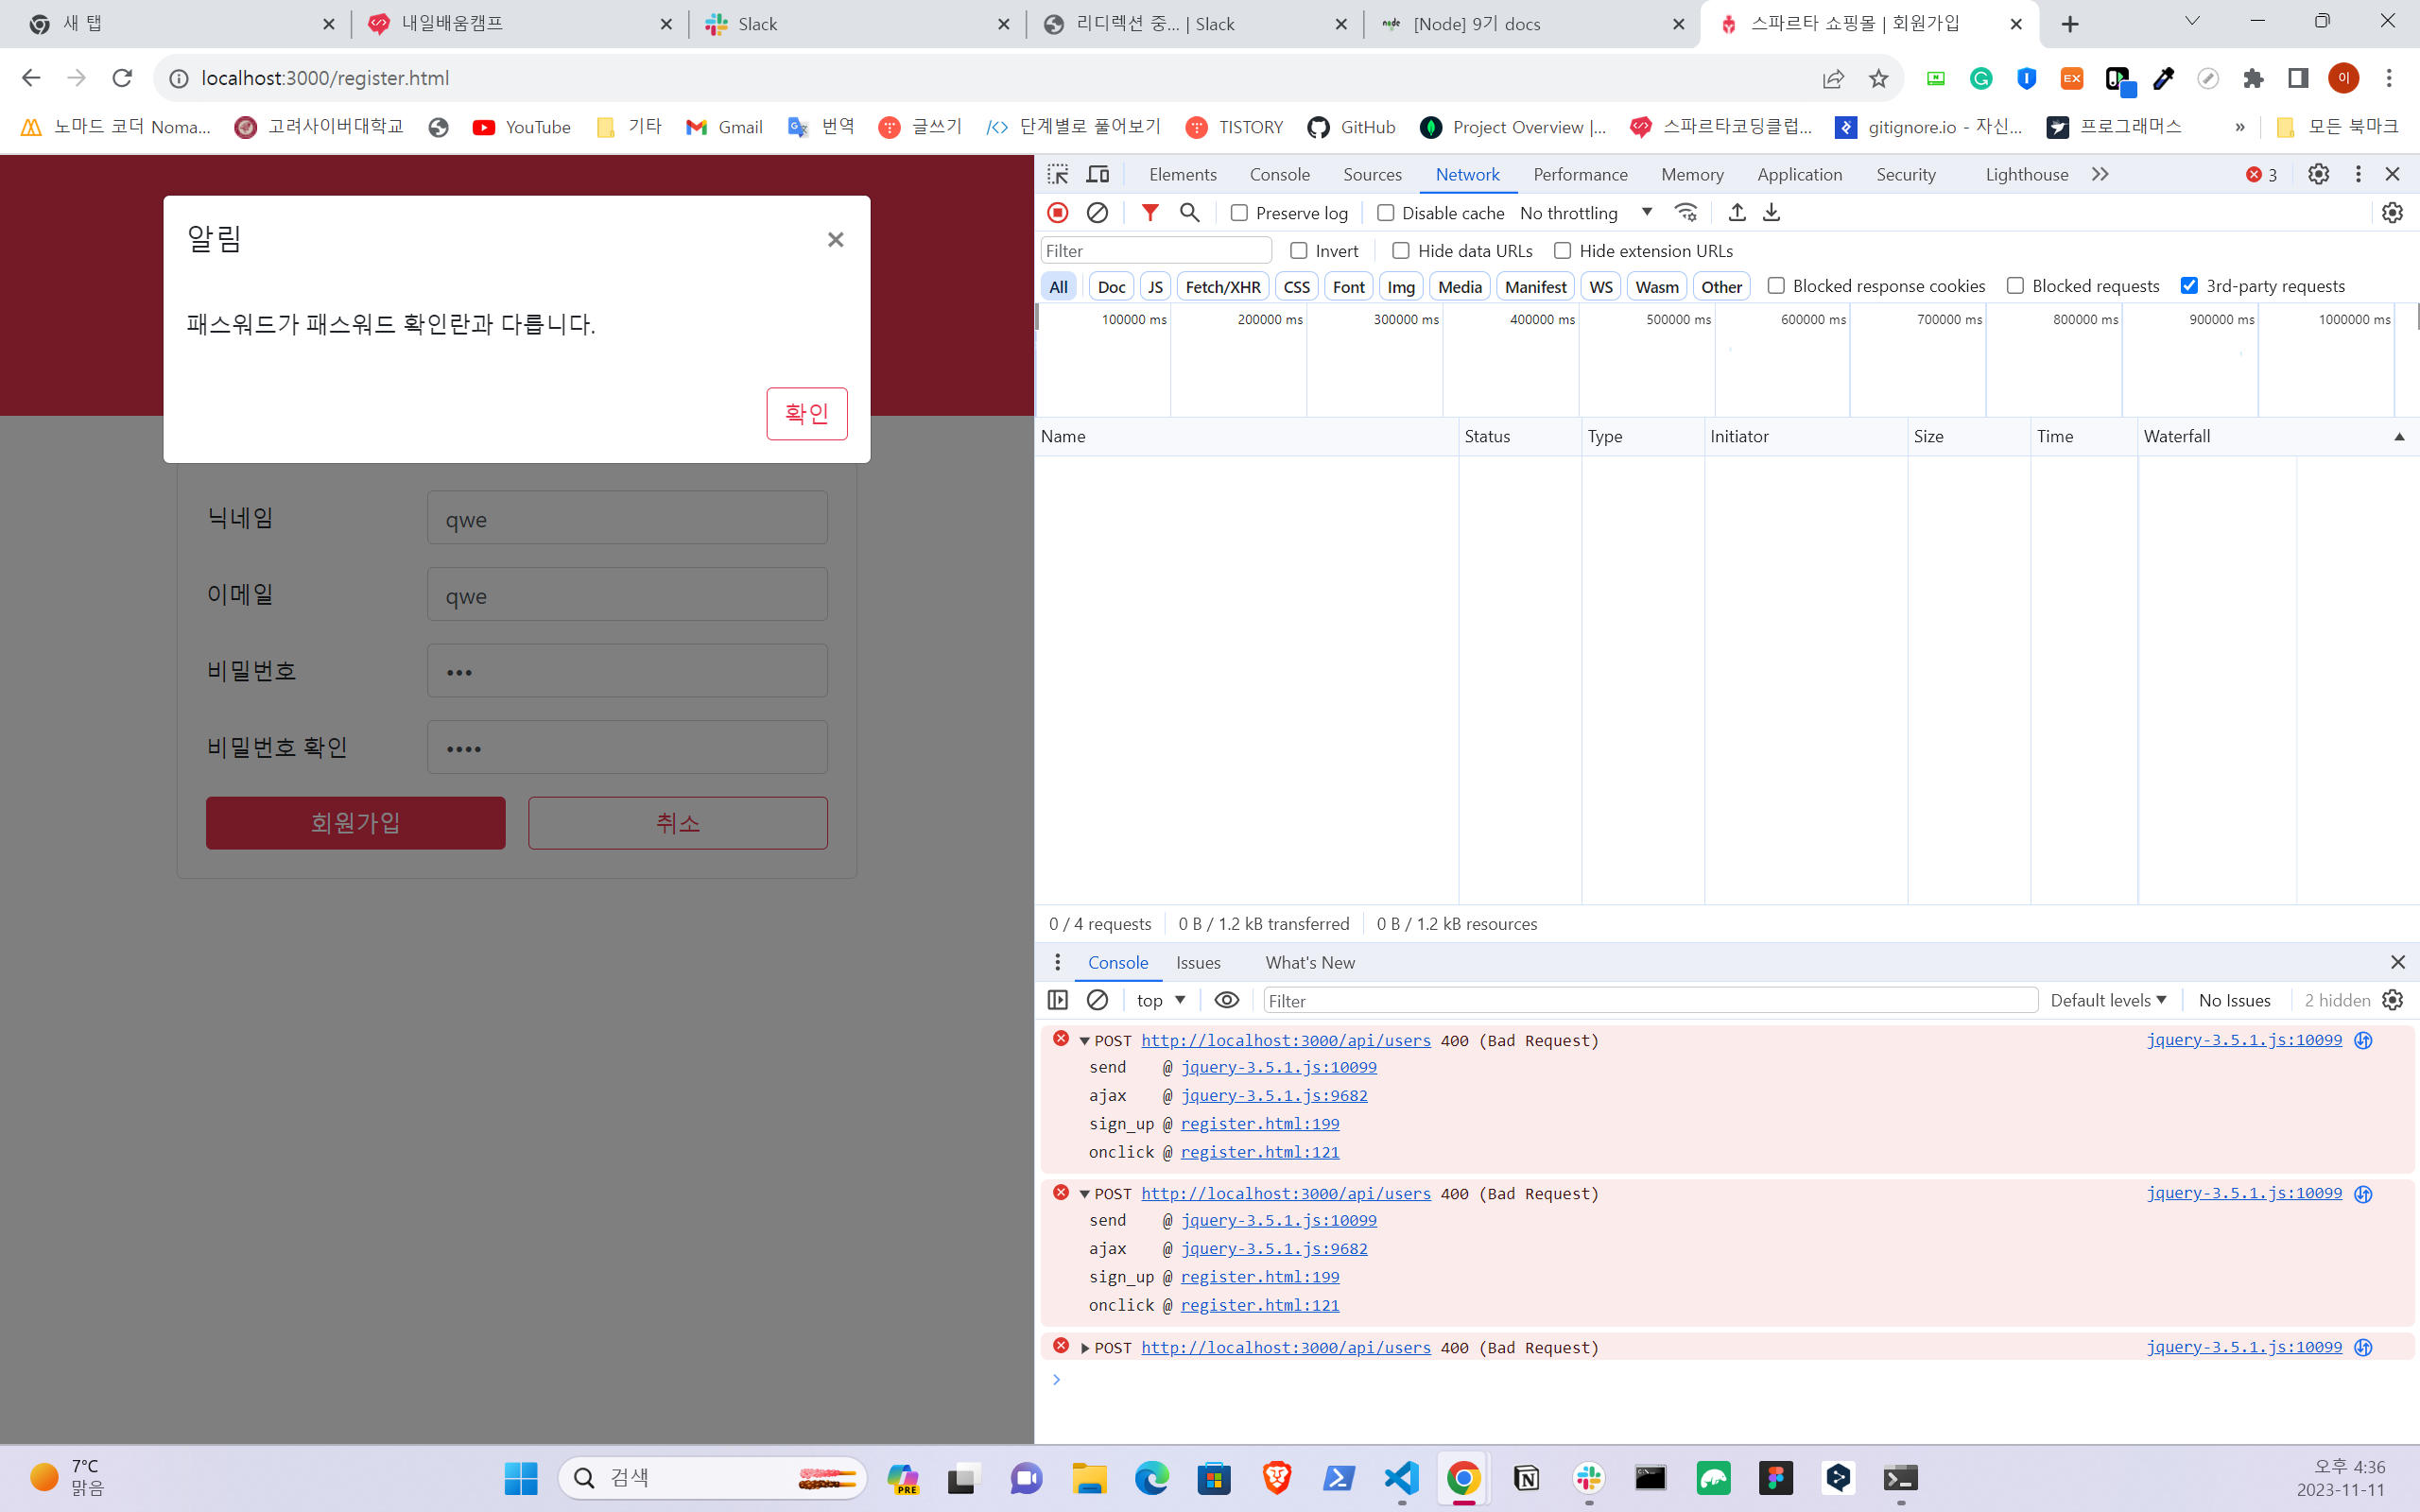This screenshot has height=1512, width=2420.
Task: Stop recording network log
Action: (x=1057, y=212)
